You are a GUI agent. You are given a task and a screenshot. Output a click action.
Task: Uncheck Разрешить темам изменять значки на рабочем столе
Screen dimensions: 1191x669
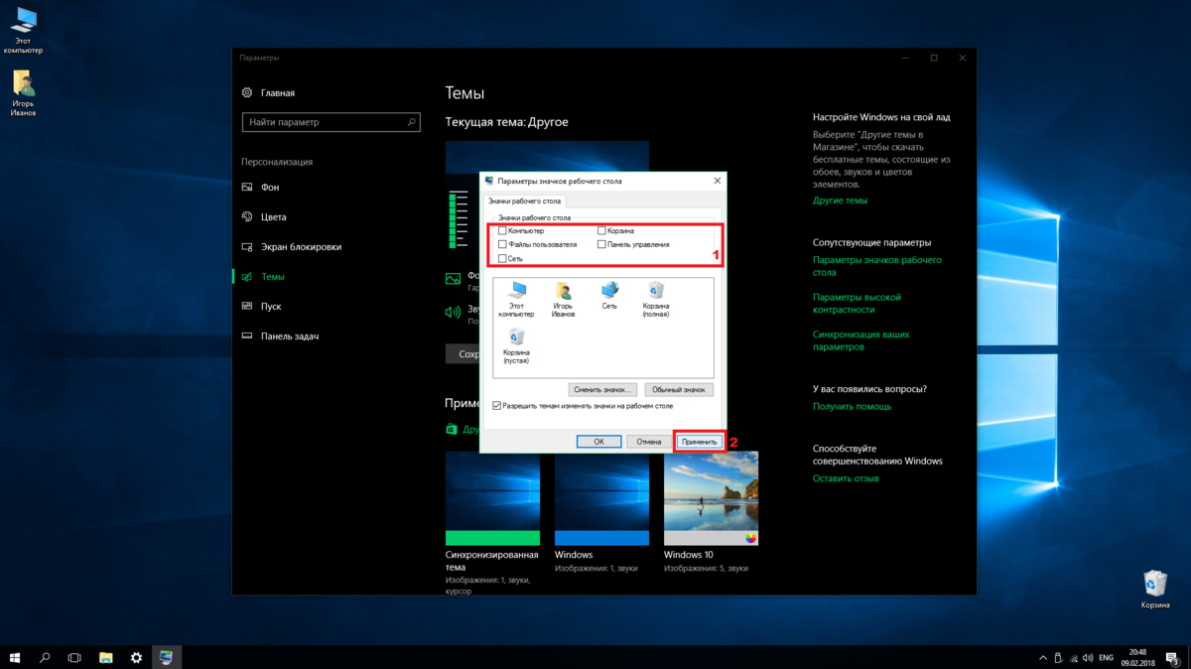coord(497,406)
